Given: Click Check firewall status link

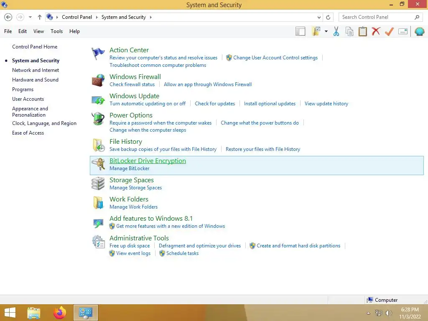Looking at the screenshot, I should [132, 84].
